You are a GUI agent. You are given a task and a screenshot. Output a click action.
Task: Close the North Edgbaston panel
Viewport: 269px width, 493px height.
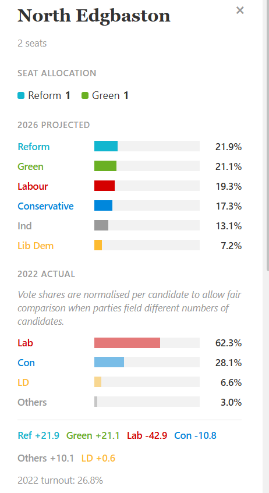pyautogui.click(x=240, y=10)
